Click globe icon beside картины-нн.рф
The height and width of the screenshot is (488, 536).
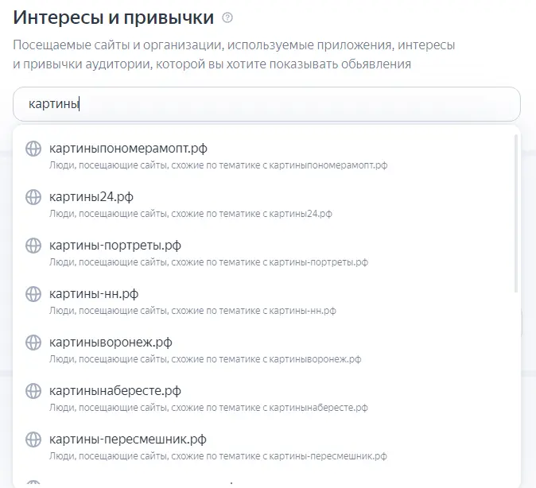[33, 294]
